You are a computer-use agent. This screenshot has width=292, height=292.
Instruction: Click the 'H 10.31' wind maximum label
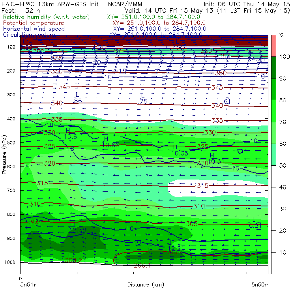pyautogui.click(x=216, y=158)
